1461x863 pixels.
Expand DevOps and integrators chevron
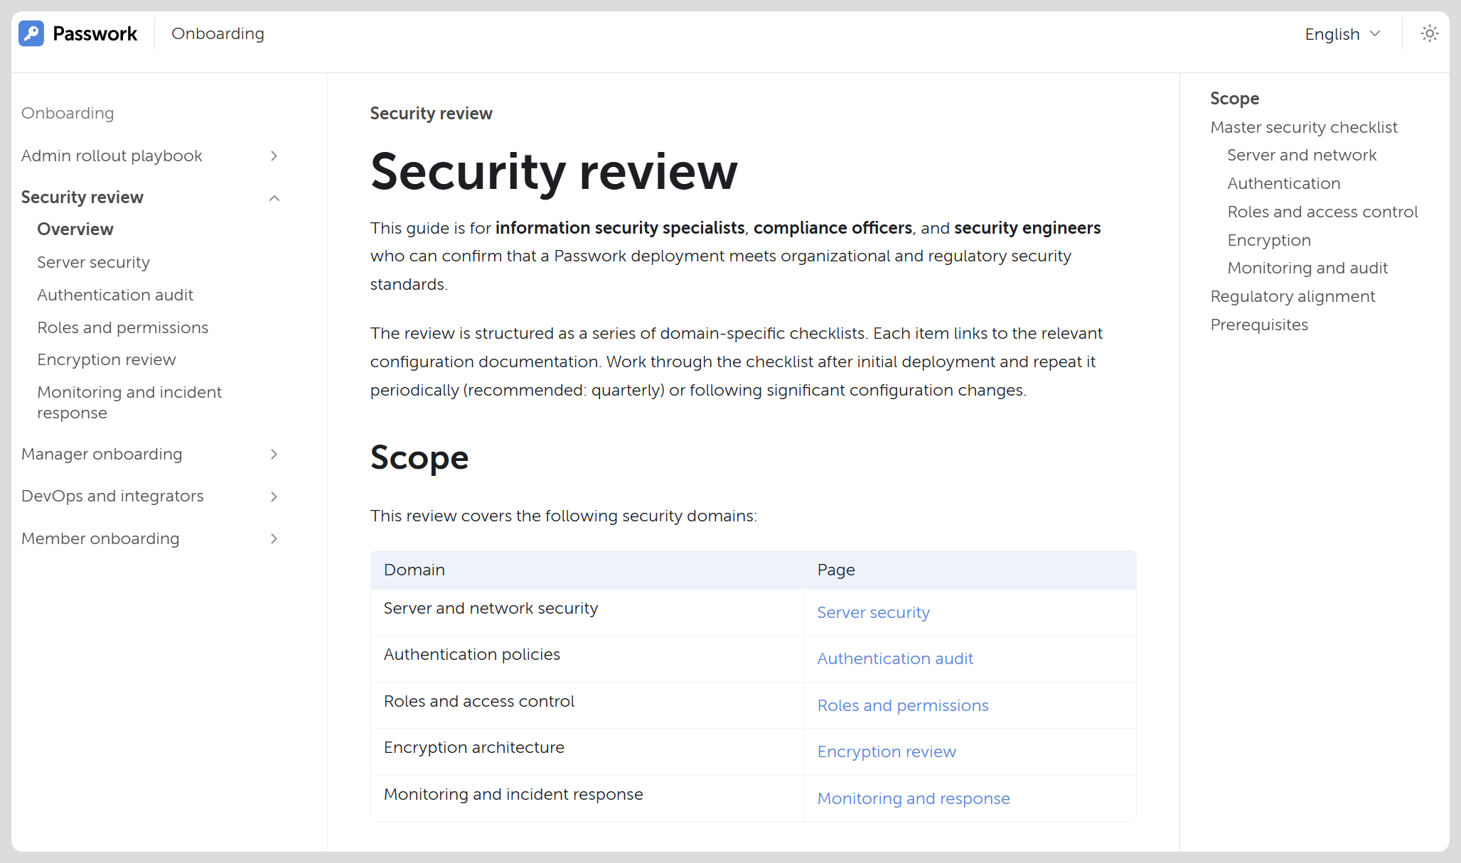(274, 496)
